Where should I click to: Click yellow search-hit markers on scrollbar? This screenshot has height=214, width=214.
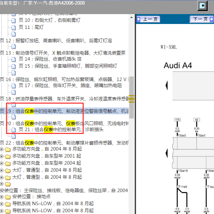[x=132, y=99]
